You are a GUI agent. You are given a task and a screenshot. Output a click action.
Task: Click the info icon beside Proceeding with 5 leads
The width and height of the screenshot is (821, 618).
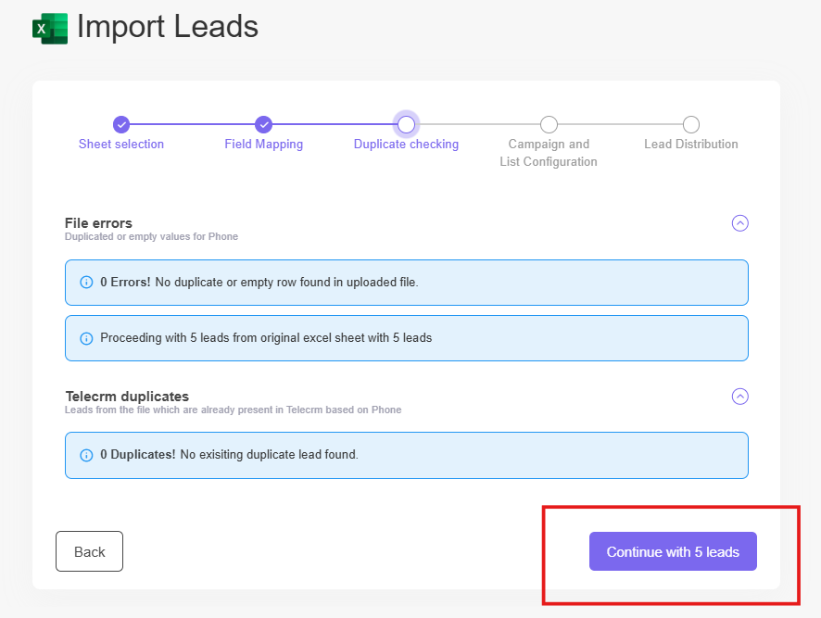[x=86, y=338]
